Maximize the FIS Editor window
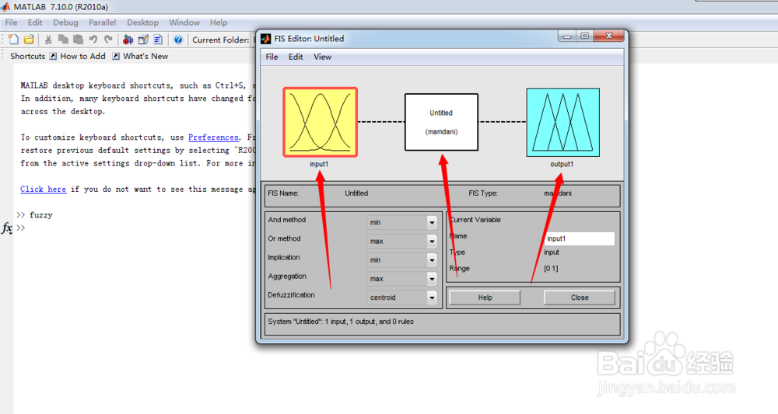Screen dimensions: 778x414 pyautogui.click(x=584, y=37)
